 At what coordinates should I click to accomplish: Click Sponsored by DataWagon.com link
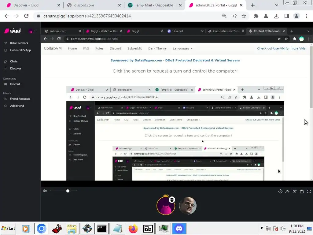[x=175, y=60]
